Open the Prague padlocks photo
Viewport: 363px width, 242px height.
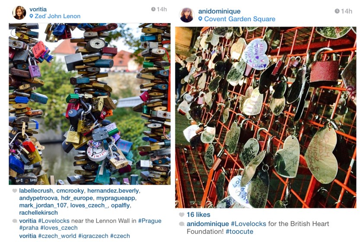click(89, 104)
